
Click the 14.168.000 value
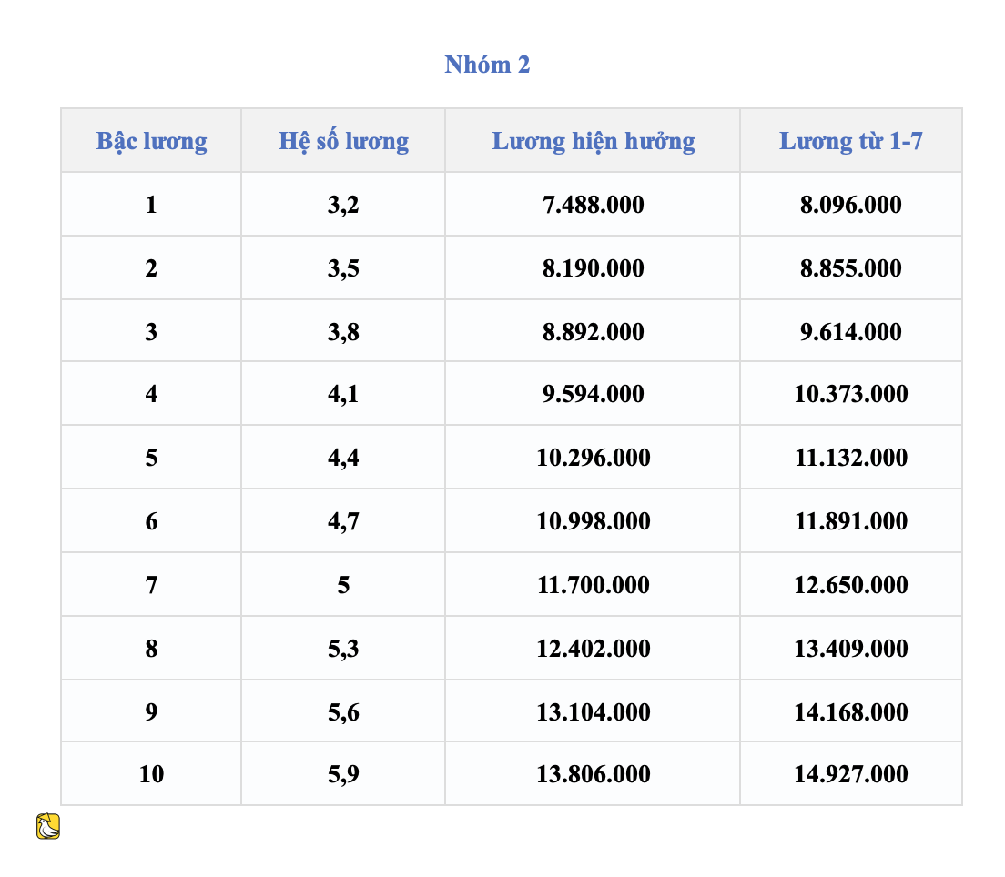[x=851, y=711]
